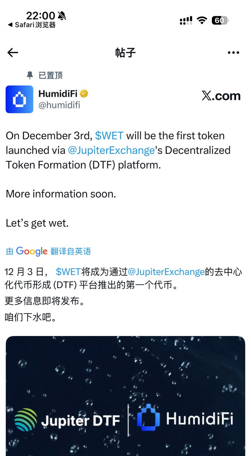
Task: Open @JupiterExchange mention in Chinese translation
Action: pyautogui.click(x=166, y=272)
